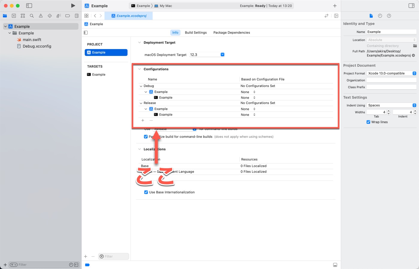The height and width of the screenshot is (269, 419).
Task: Collapse the Example folder group
Action: tap(10, 33)
